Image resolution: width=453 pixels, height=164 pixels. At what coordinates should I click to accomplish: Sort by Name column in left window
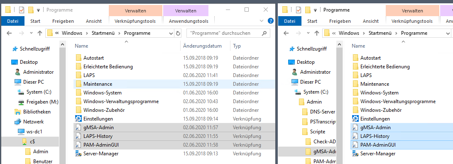pyautogui.click(x=81, y=46)
